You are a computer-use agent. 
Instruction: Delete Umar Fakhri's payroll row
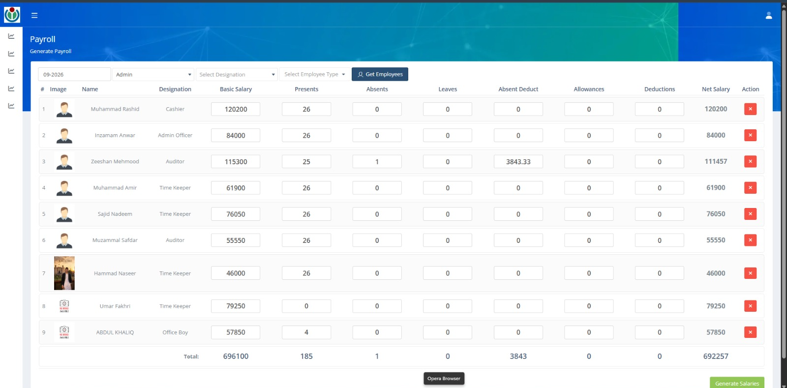750,306
